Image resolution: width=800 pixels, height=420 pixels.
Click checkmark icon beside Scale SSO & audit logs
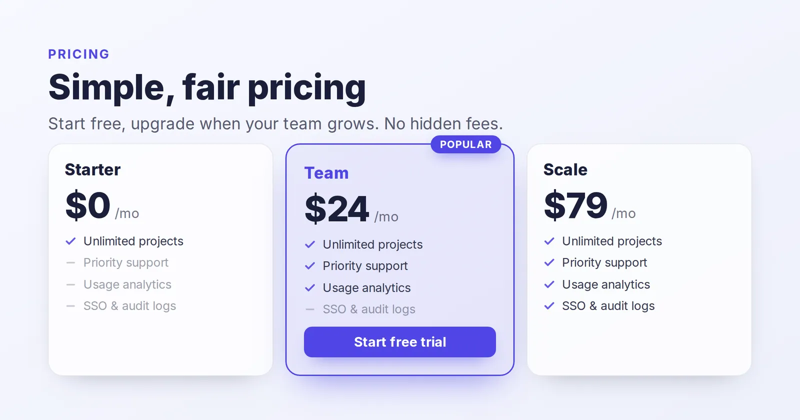(549, 306)
